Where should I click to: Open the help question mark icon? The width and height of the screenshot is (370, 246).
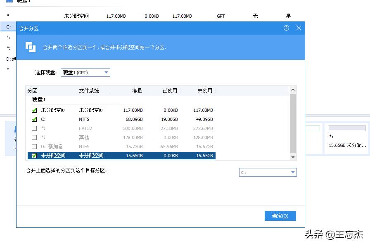click(286, 28)
